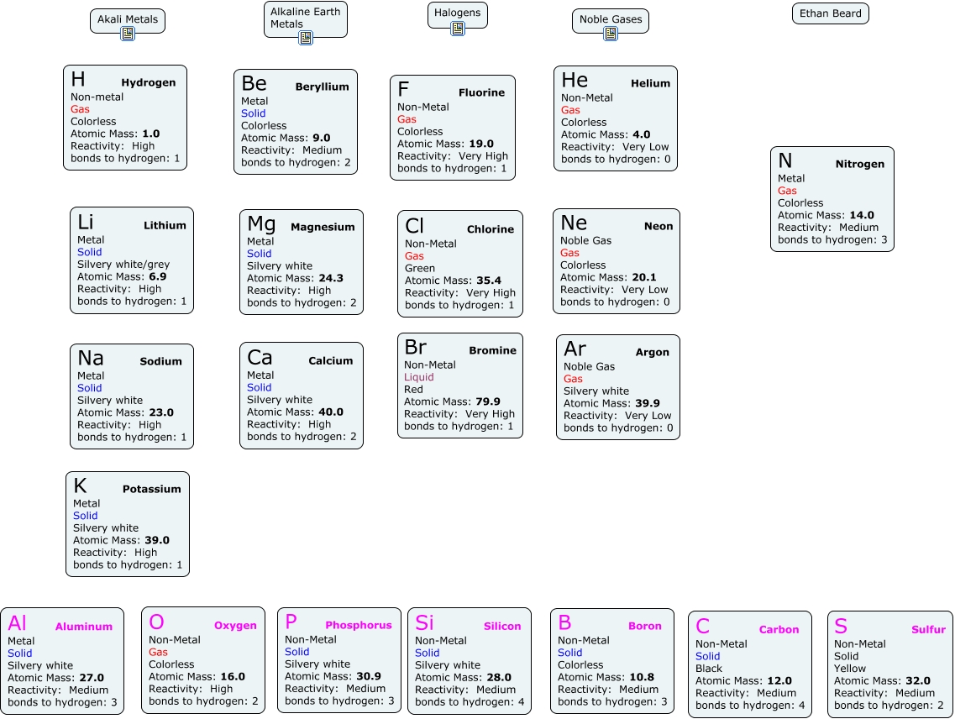Select the Nitrogen element card
Image resolution: width=955 pixels, height=719 pixels.
[832, 199]
